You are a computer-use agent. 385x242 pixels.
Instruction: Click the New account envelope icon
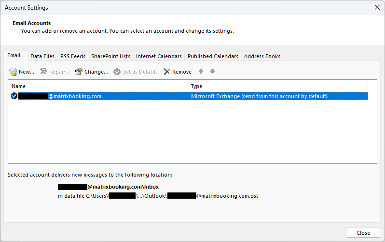pyautogui.click(x=13, y=72)
